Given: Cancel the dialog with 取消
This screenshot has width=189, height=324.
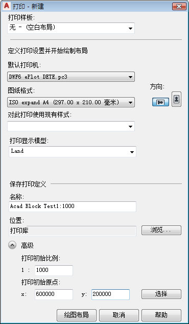Looking at the screenshot, I should [119, 315].
